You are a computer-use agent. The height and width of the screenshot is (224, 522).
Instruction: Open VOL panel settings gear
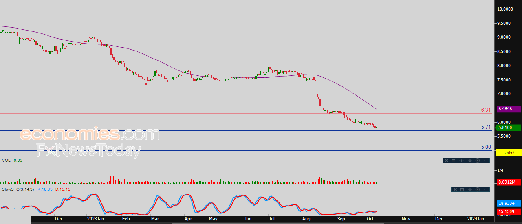[x=477, y=160]
